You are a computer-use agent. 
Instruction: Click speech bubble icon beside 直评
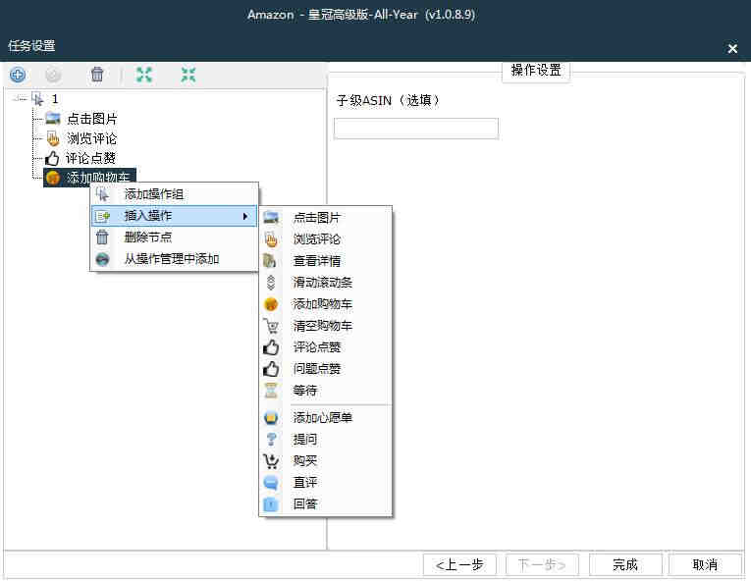click(x=271, y=482)
